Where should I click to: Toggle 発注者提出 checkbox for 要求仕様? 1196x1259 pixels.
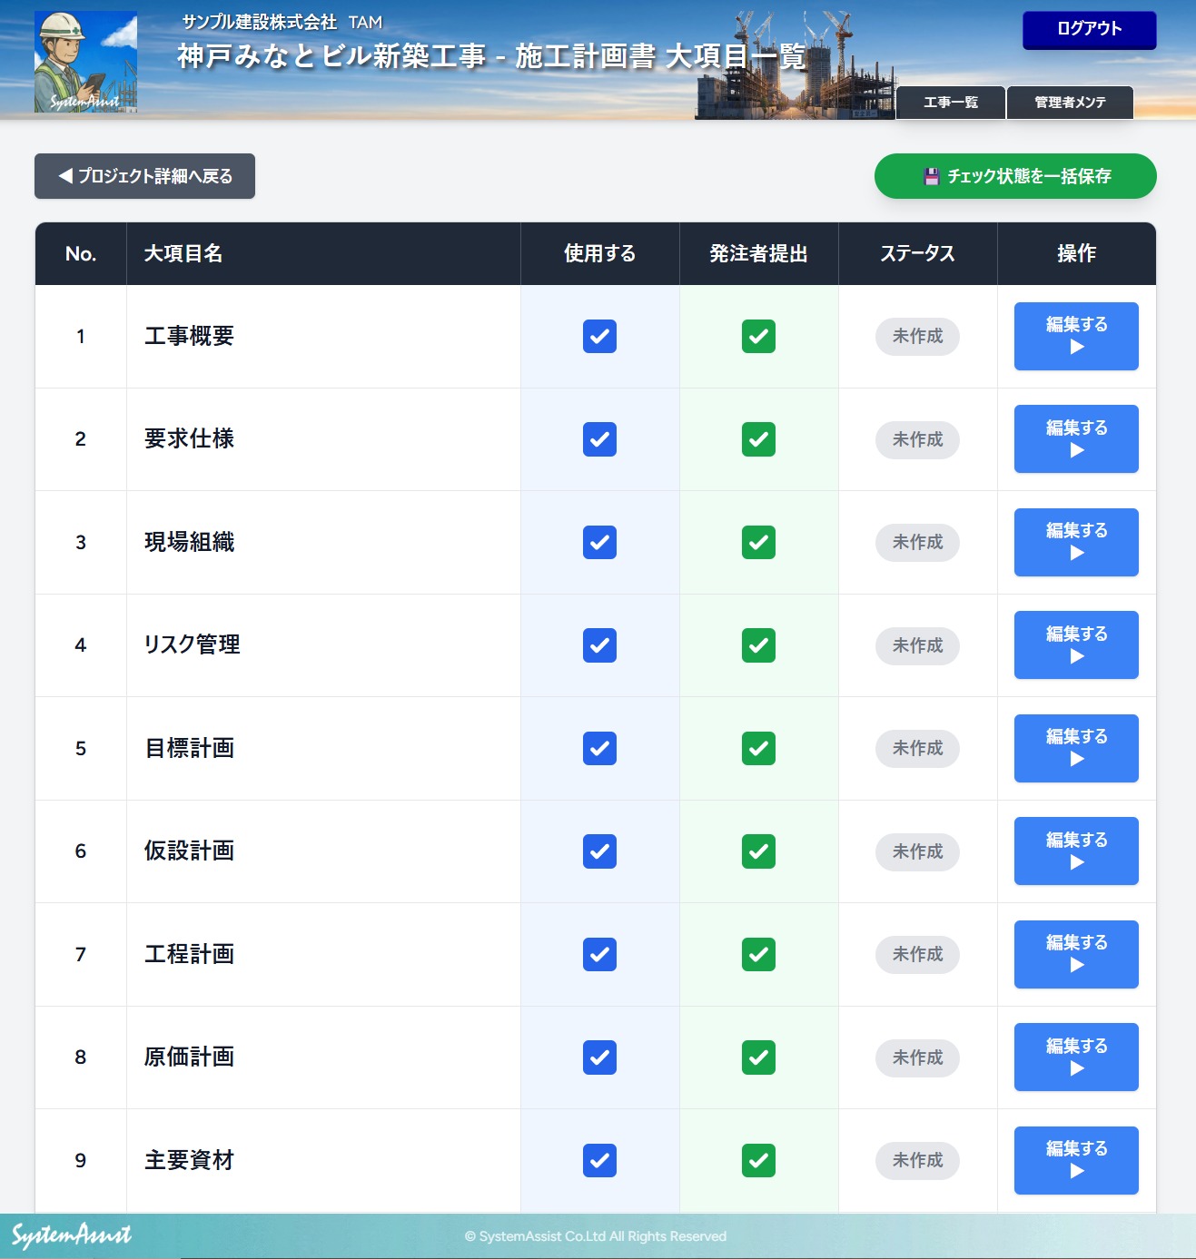coord(758,439)
